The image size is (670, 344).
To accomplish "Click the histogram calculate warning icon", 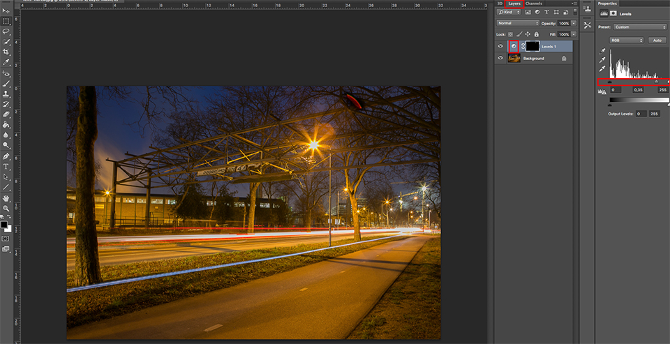I will (x=602, y=91).
